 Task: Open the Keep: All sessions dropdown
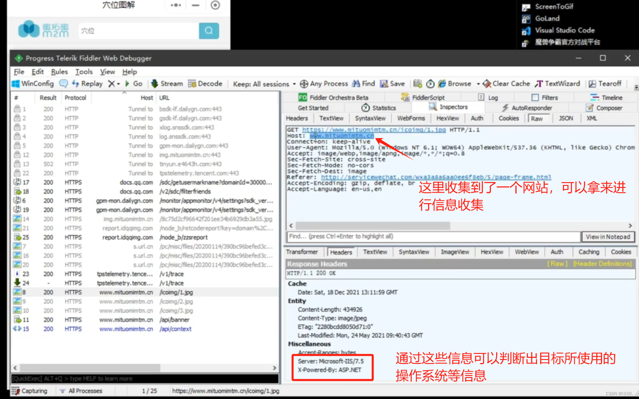pos(264,84)
